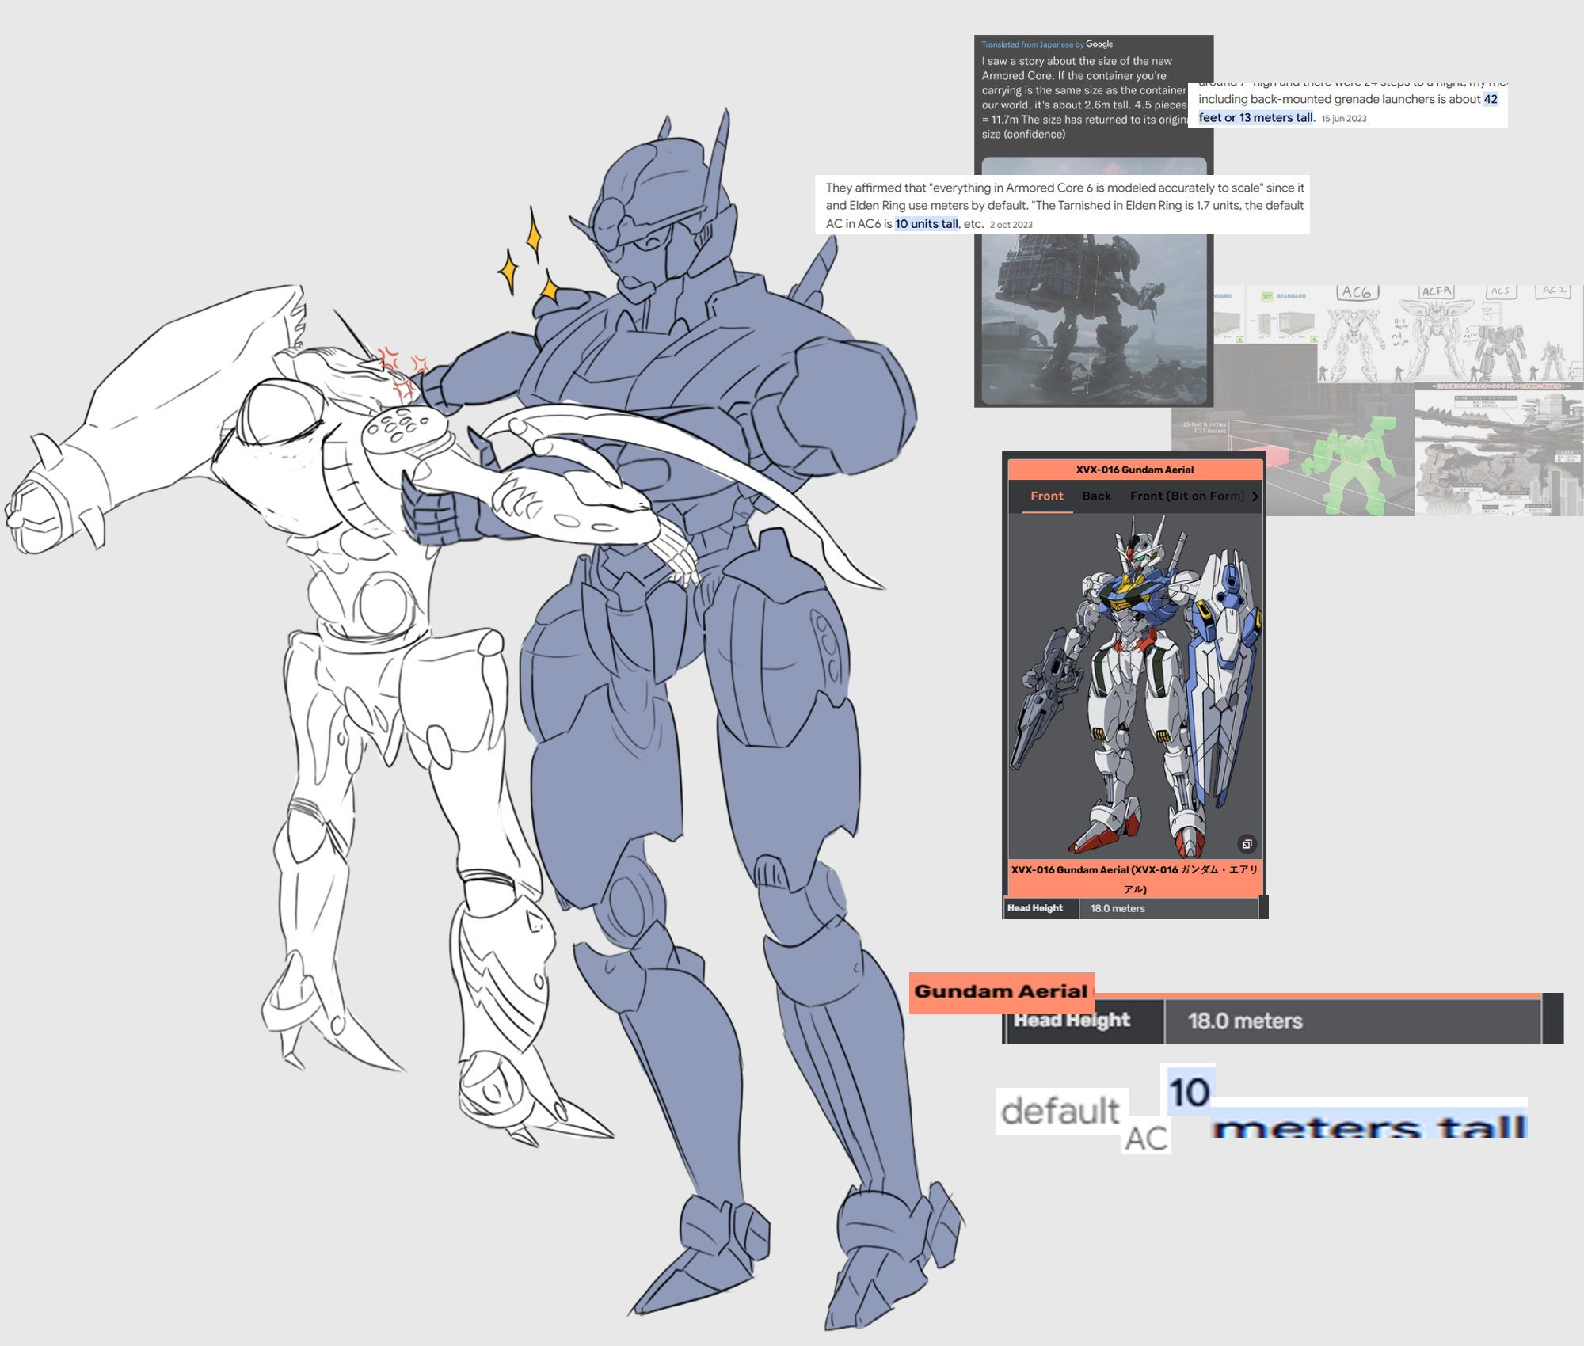This screenshot has width=1584, height=1346.
Task: Click highlighted '10 units tall' text
Action: coord(926,224)
